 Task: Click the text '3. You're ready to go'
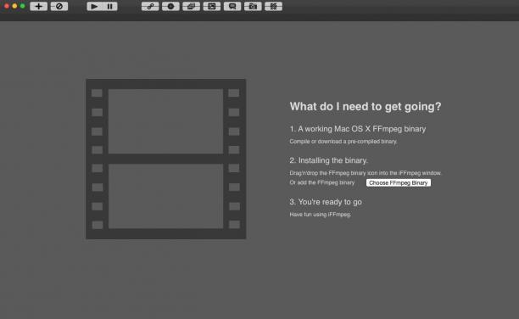(326, 202)
